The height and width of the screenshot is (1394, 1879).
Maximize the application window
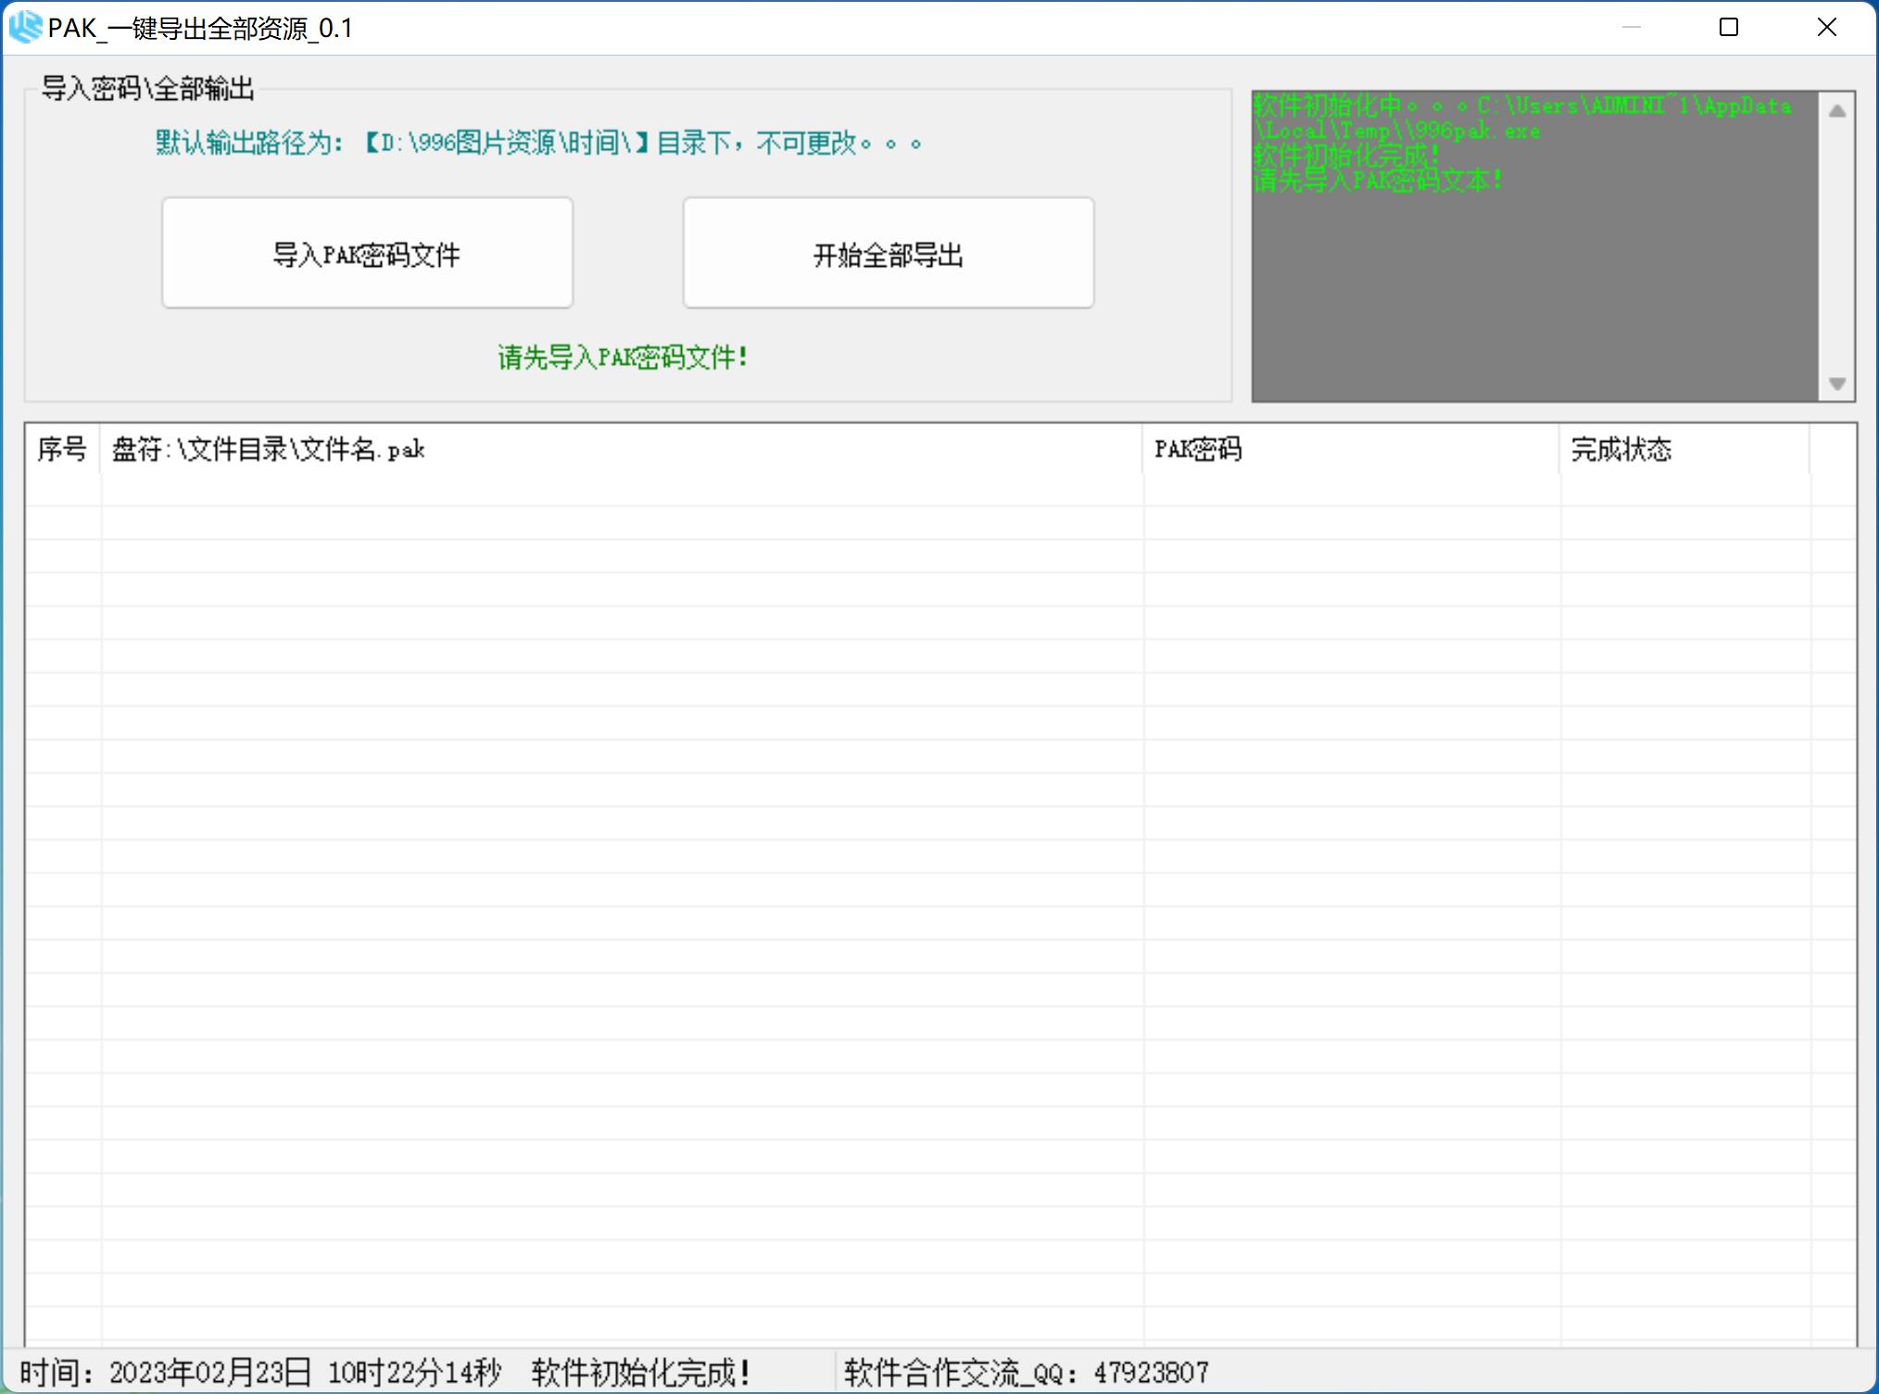coord(1728,28)
